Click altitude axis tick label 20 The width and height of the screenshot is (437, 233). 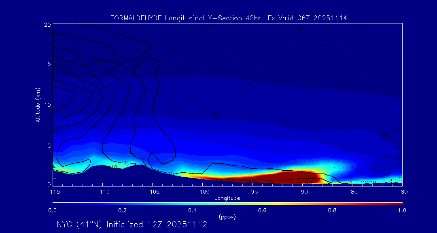[x=47, y=25]
